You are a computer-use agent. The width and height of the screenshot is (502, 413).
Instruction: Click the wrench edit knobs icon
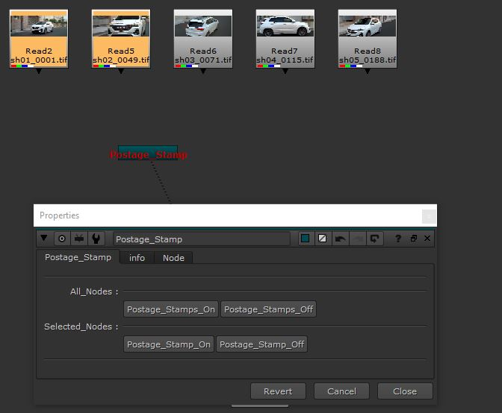point(96,239)
